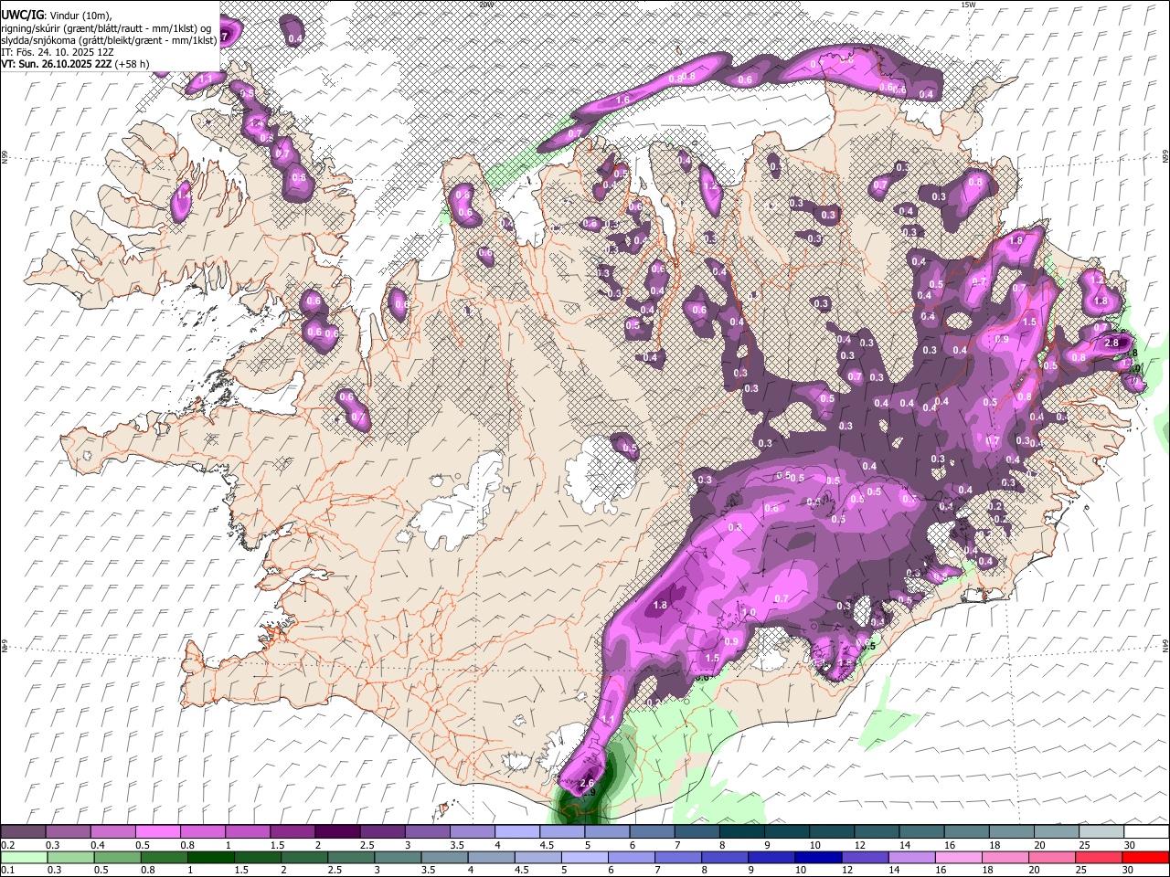The height and width of the screenshot is (877, 1170).
Task: Click the 'slydda/snjókoma' legend description line
Action: tap(109, 39)
